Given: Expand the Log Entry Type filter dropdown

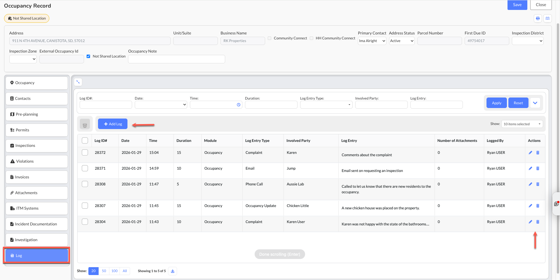Looking at the screenshot, I should coord(326,105).
